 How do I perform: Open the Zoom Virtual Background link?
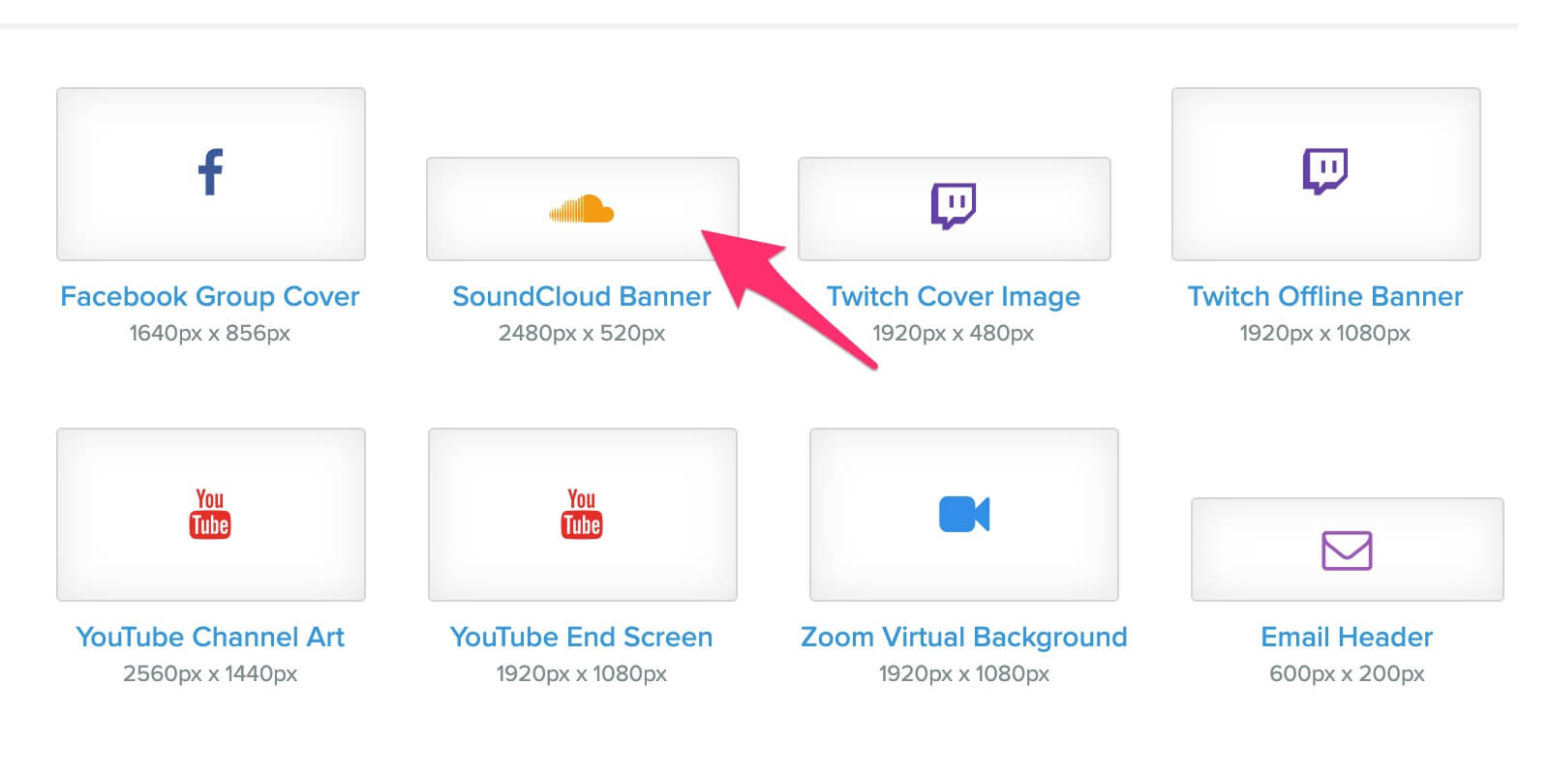pyautogui.click(x=964, y=637)
